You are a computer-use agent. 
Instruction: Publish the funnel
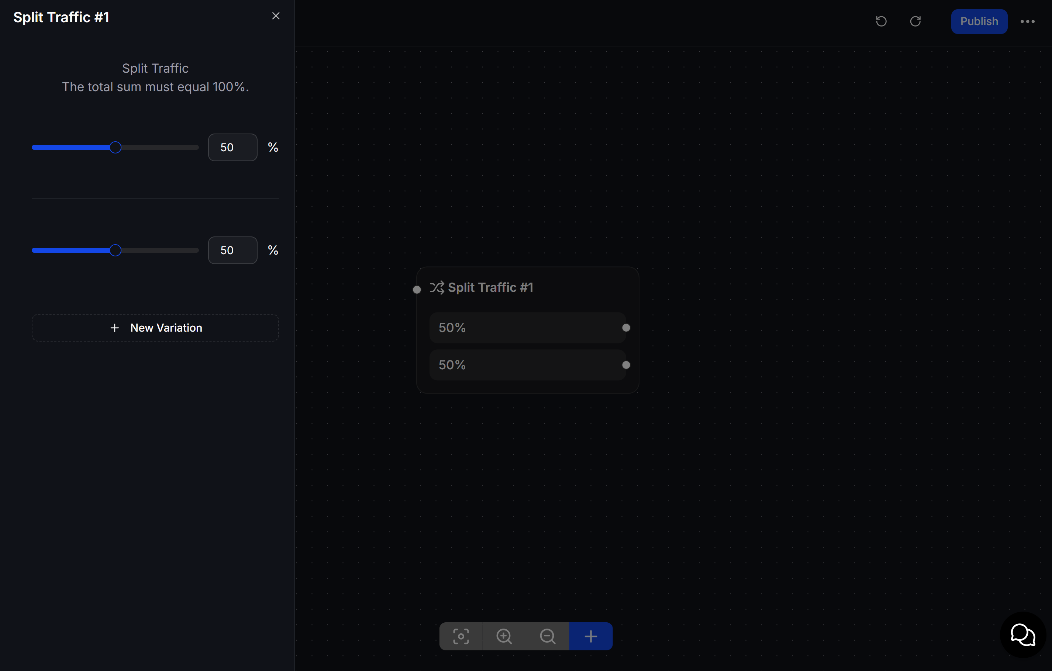click(979, 21)
